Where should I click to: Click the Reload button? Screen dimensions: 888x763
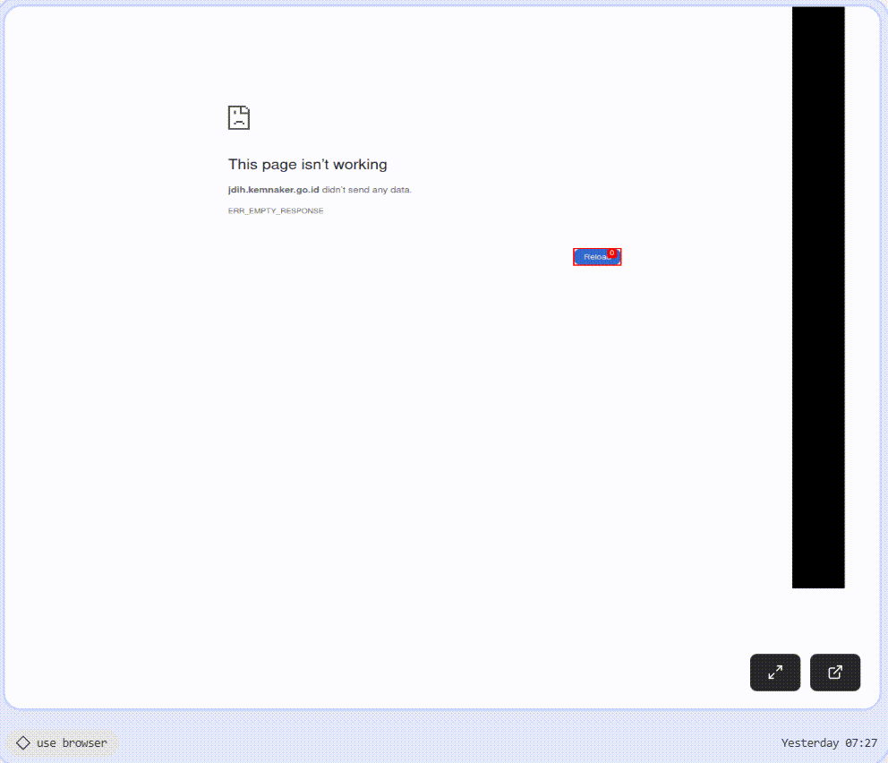click(x=597, y=257)
